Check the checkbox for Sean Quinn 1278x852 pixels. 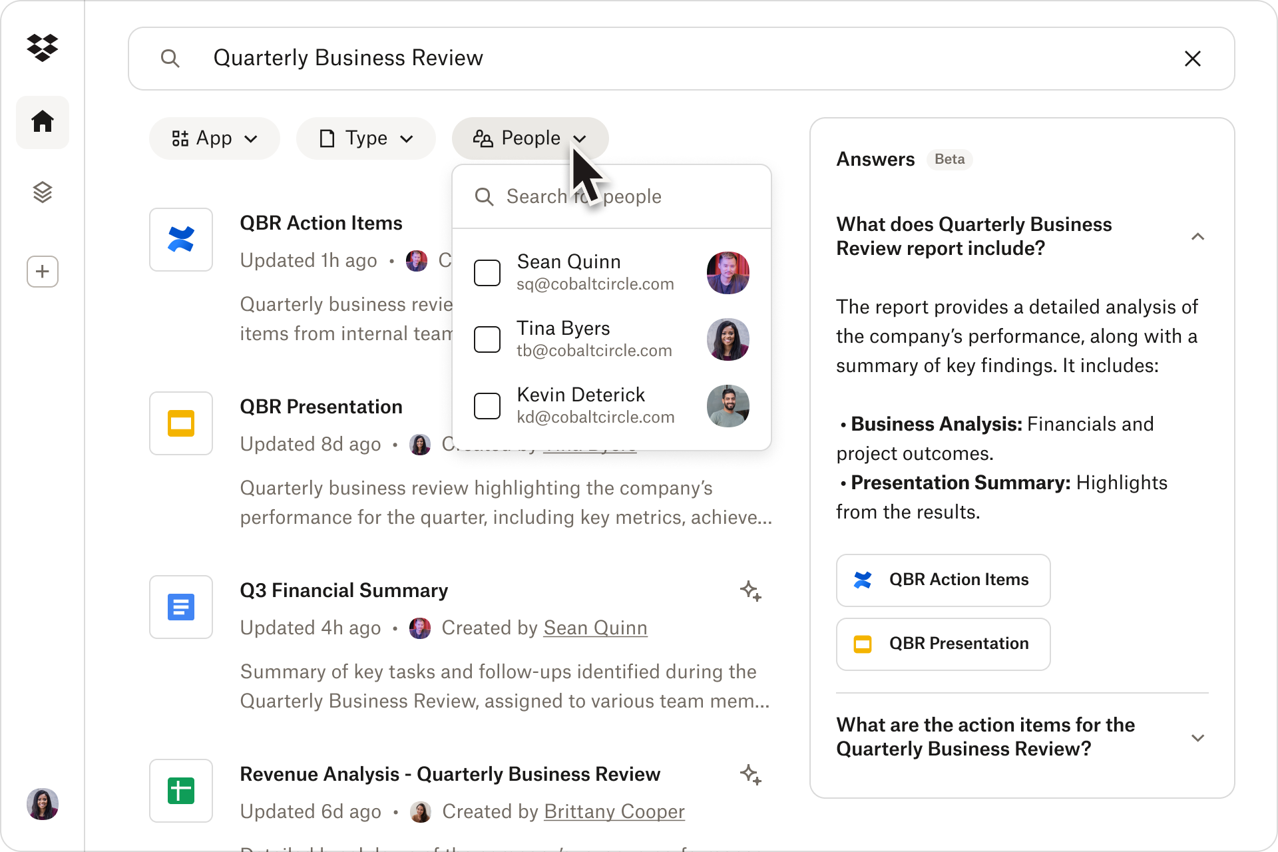click(487, 273)
